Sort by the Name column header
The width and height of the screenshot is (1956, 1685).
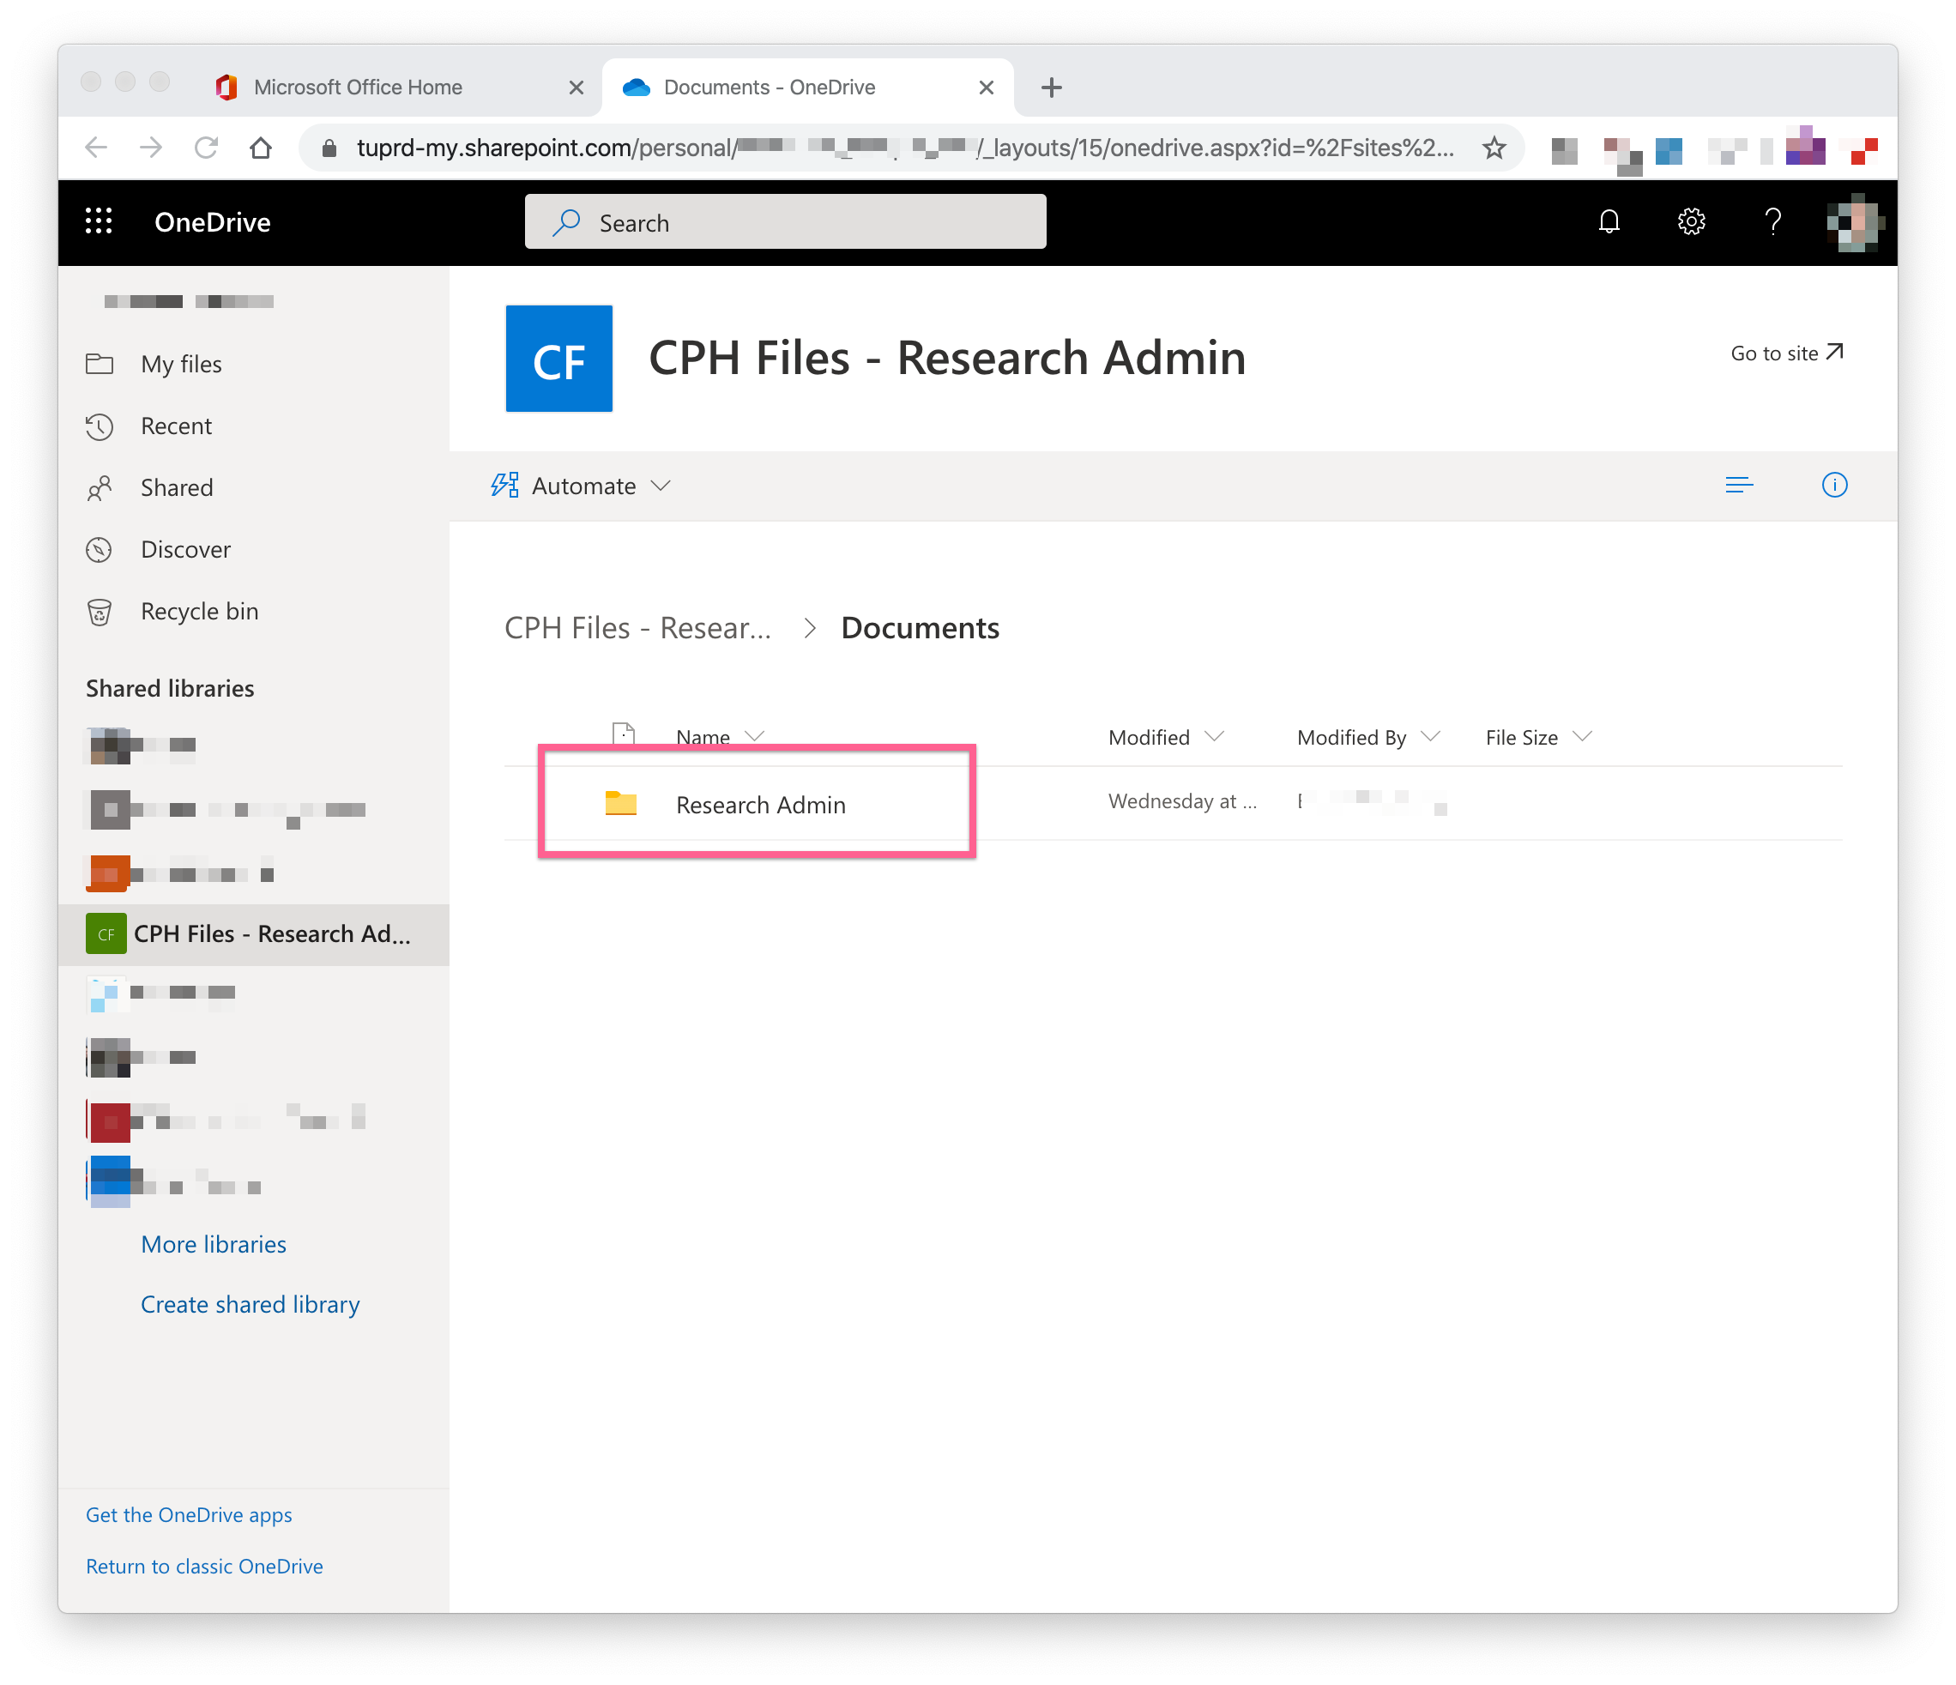[703, 737]
